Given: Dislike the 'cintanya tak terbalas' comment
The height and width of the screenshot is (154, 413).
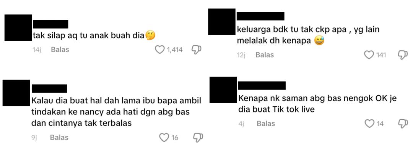Looking at the screenshot, I should 198,138.
